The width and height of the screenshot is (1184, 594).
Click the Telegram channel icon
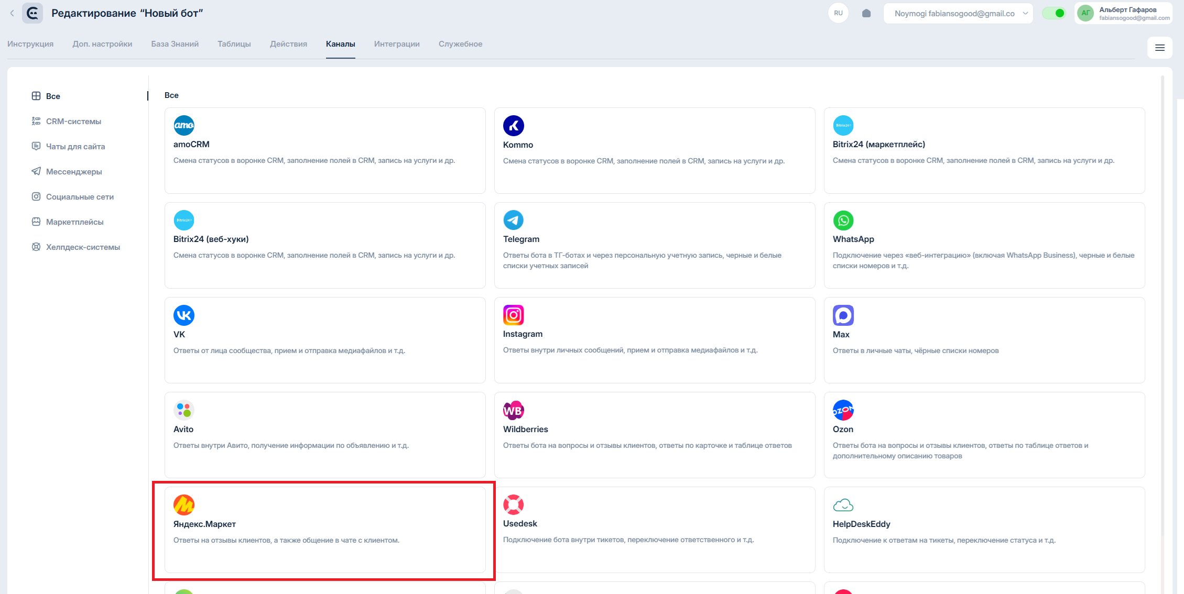[513, 220]
